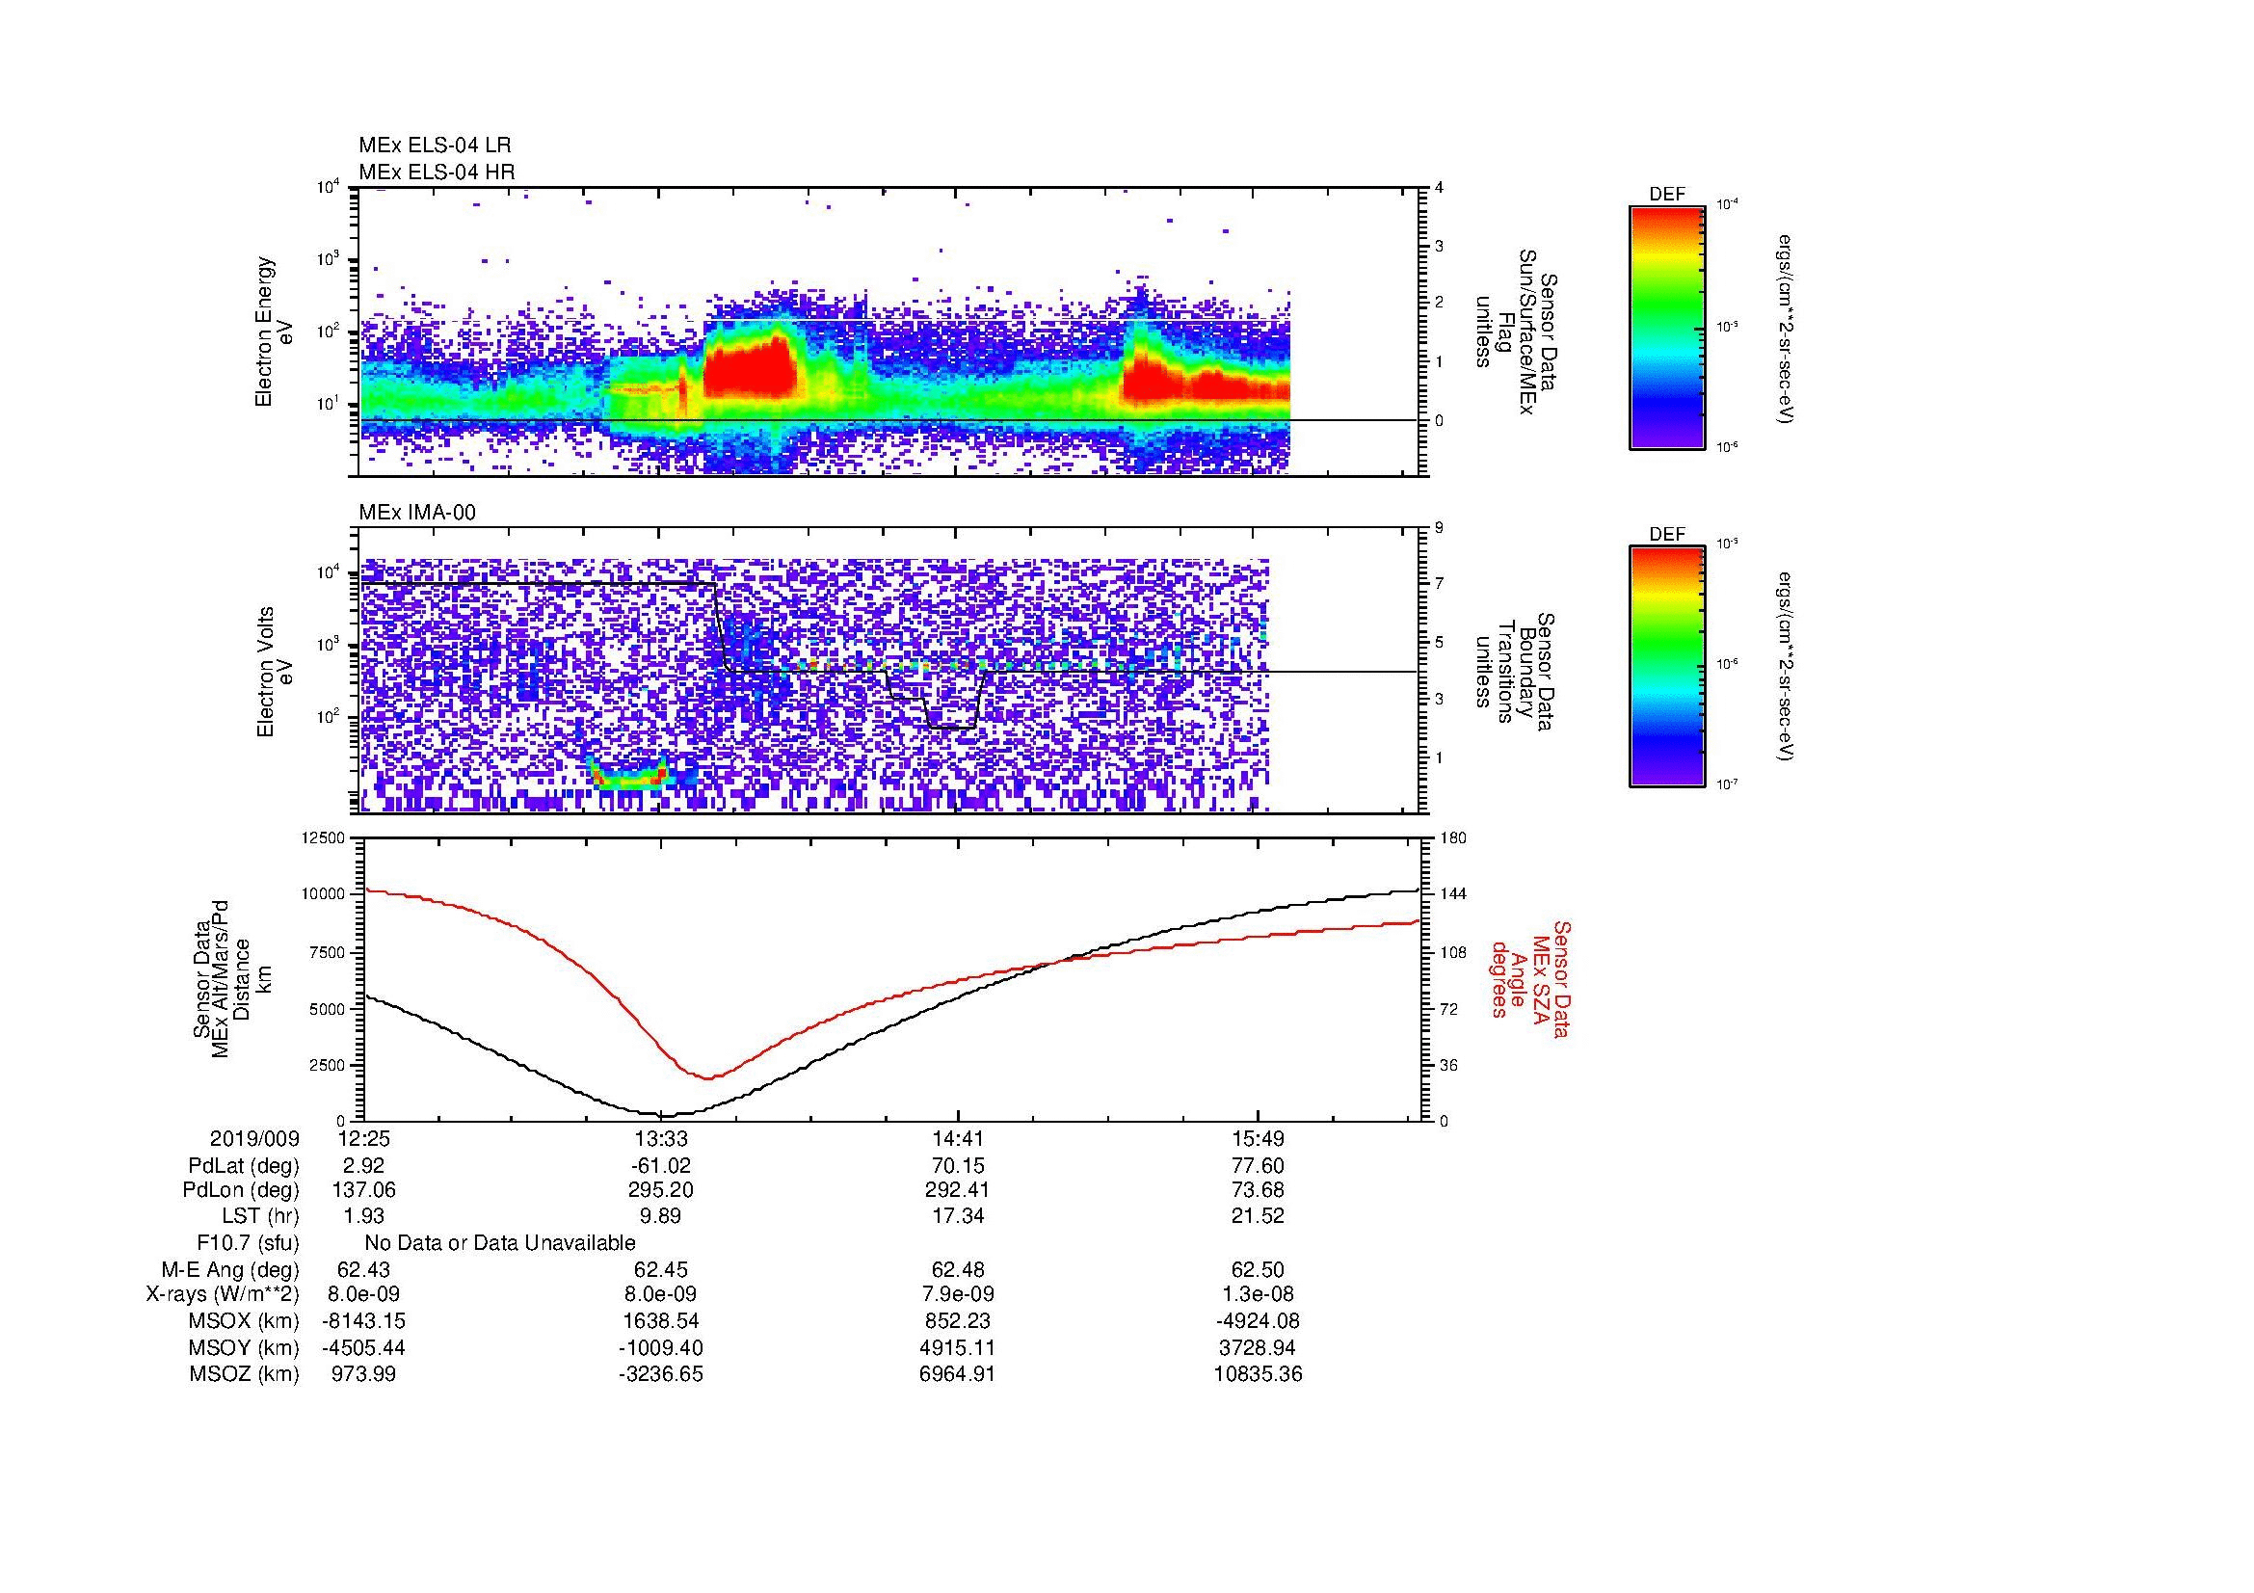
Task: Click PdLat value 77.60
Action: [x=1258, y=1166]
